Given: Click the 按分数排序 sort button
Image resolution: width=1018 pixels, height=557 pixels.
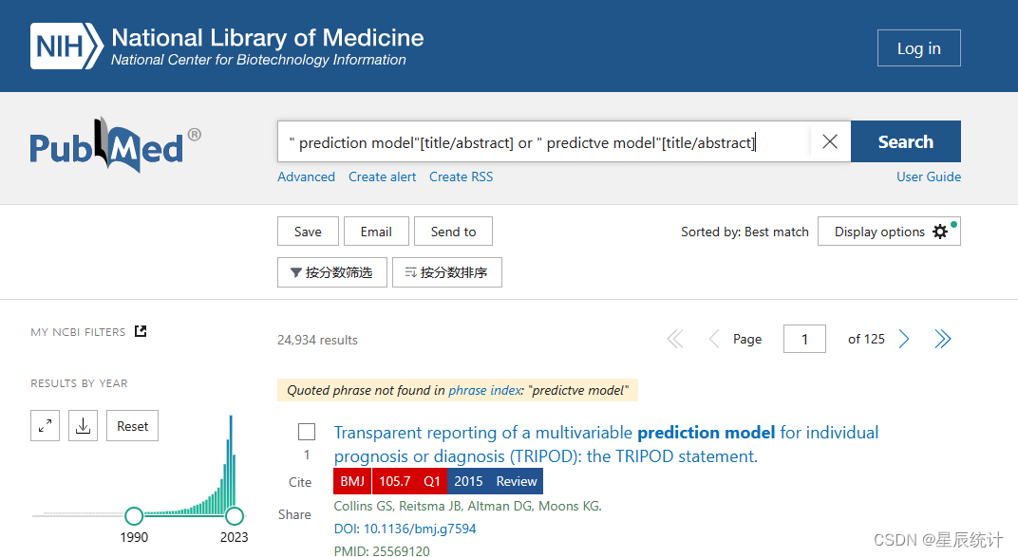Looking at the screenshot, I should (446, 272).
